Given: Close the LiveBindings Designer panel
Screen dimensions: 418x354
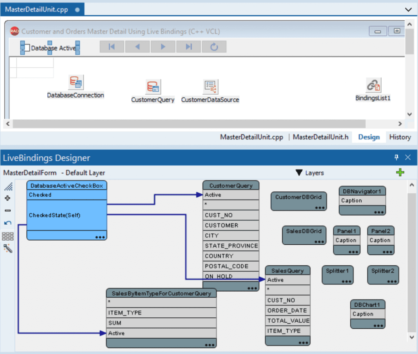Looking at the screenshot, I should [x=408, y=157].
